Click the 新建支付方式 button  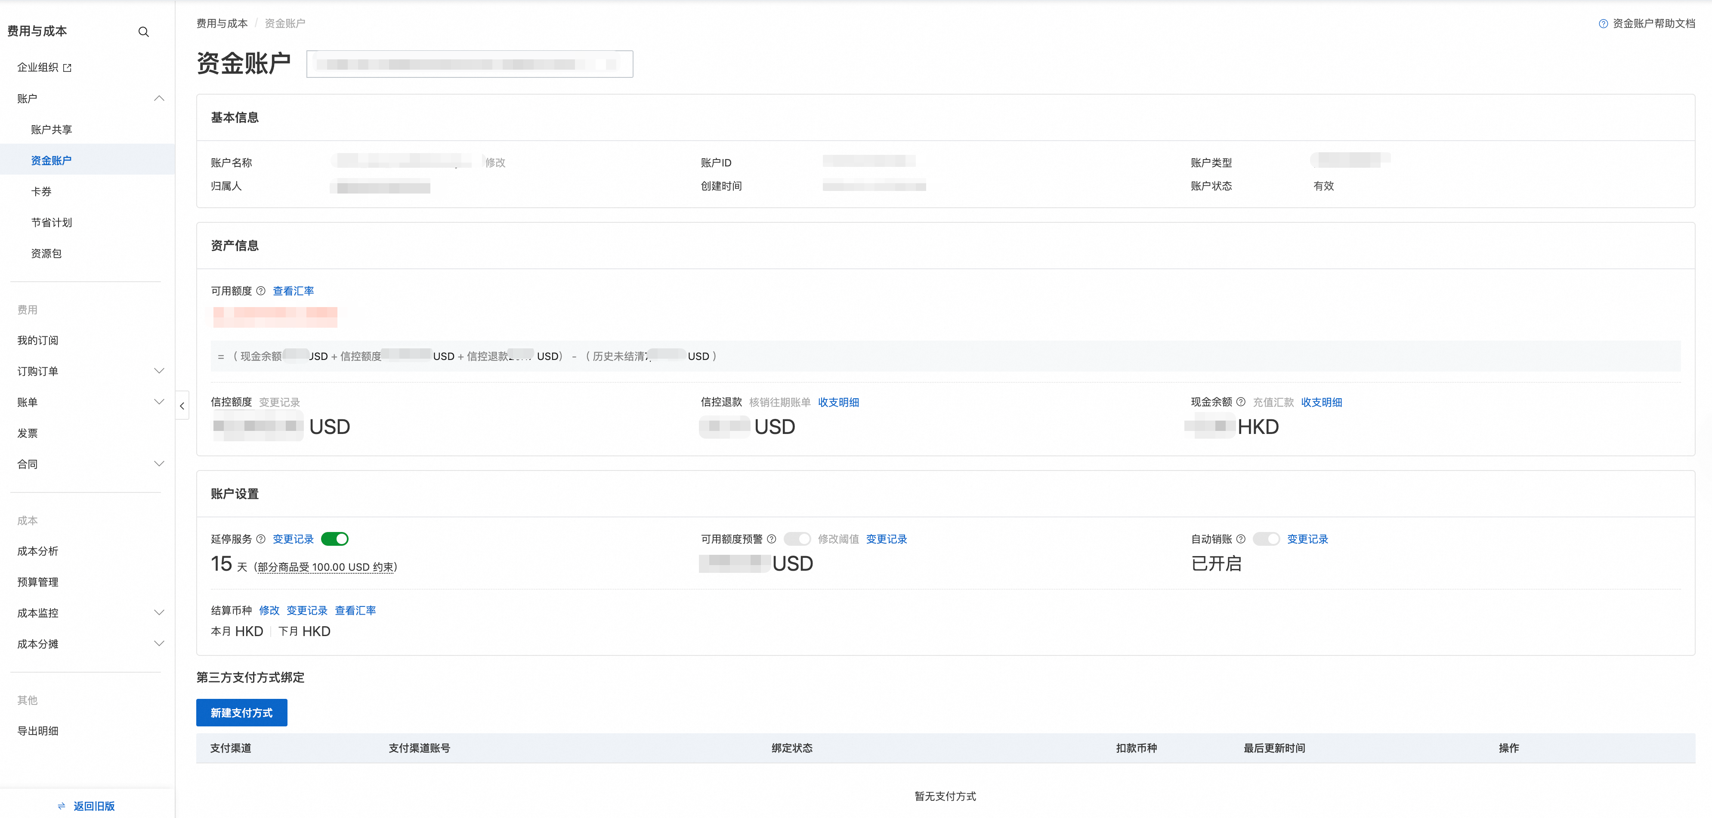tap(241, 713)
